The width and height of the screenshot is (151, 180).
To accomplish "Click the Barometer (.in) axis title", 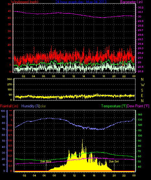I will coord(131,2).
